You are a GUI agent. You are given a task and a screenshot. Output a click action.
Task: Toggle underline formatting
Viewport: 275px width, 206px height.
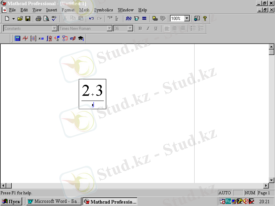point(156,28)
